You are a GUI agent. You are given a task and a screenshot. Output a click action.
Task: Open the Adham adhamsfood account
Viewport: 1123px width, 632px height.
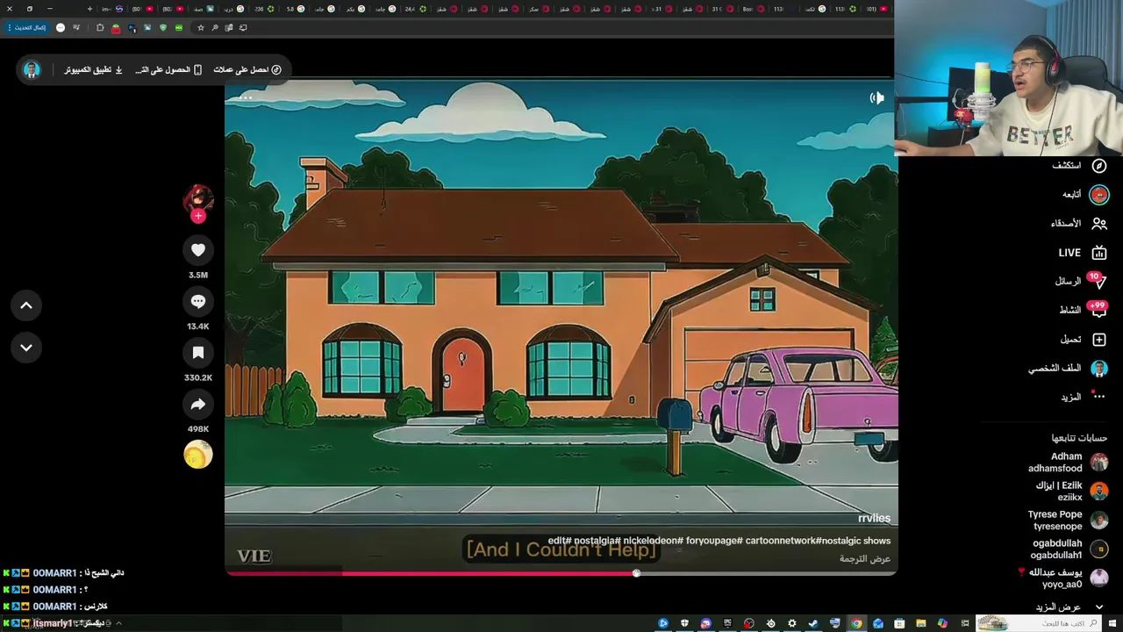pyautogui.click(x=1068, y=463)
